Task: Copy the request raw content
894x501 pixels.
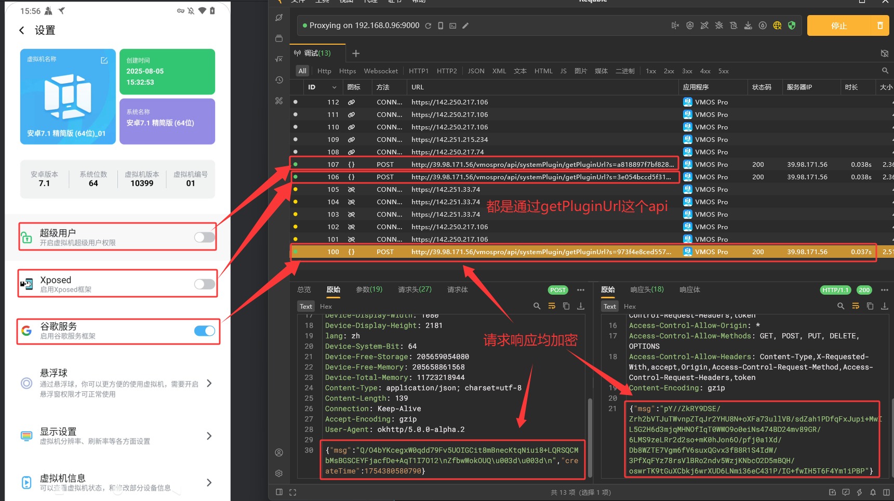Action: click(566, 306)
